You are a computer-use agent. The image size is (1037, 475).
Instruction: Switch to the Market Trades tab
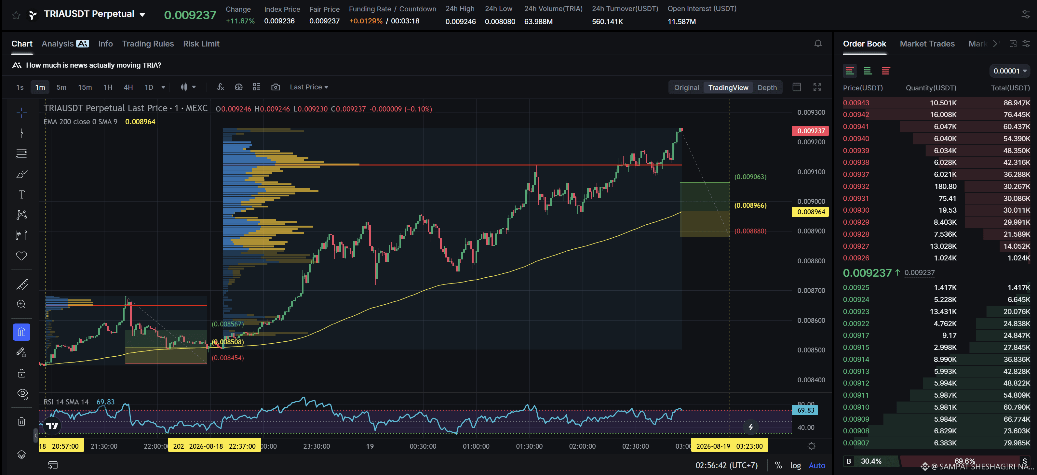point(927,44)
